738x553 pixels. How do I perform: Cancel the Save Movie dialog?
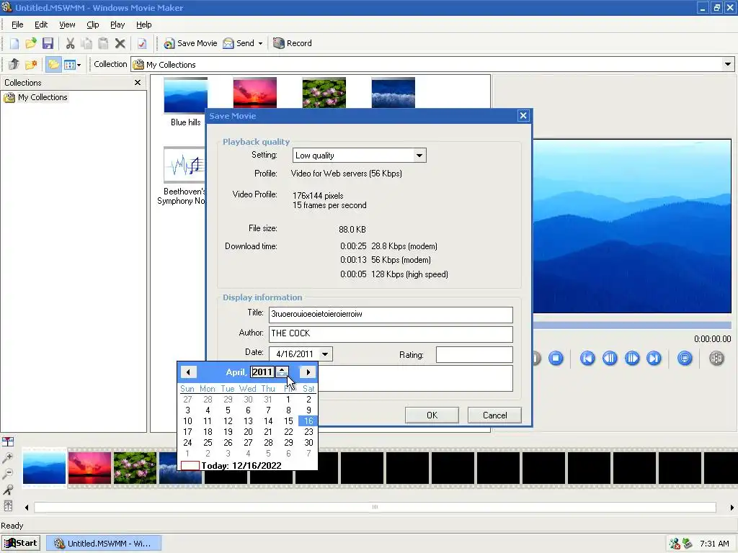coord(494,415)
